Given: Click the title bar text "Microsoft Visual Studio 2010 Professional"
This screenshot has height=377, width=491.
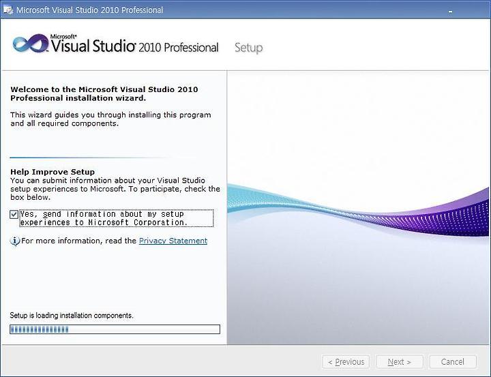Looking at the screenshot, I should (89, 10).
